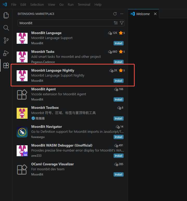Click the MoonBit Agent default extension icon

click(22, 95)
